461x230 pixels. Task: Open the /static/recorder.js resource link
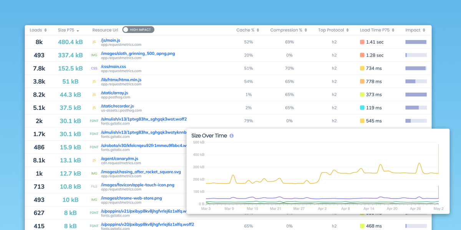point(118,106)
